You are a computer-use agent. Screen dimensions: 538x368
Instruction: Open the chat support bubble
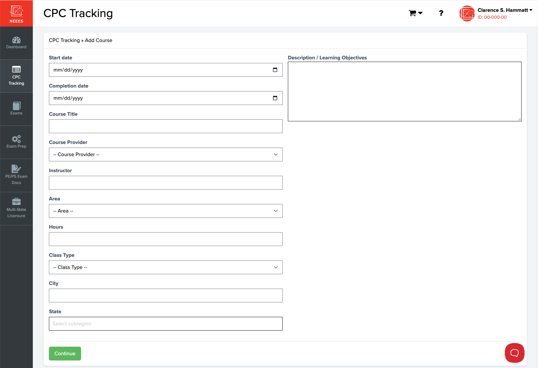(x=514, y=353)
